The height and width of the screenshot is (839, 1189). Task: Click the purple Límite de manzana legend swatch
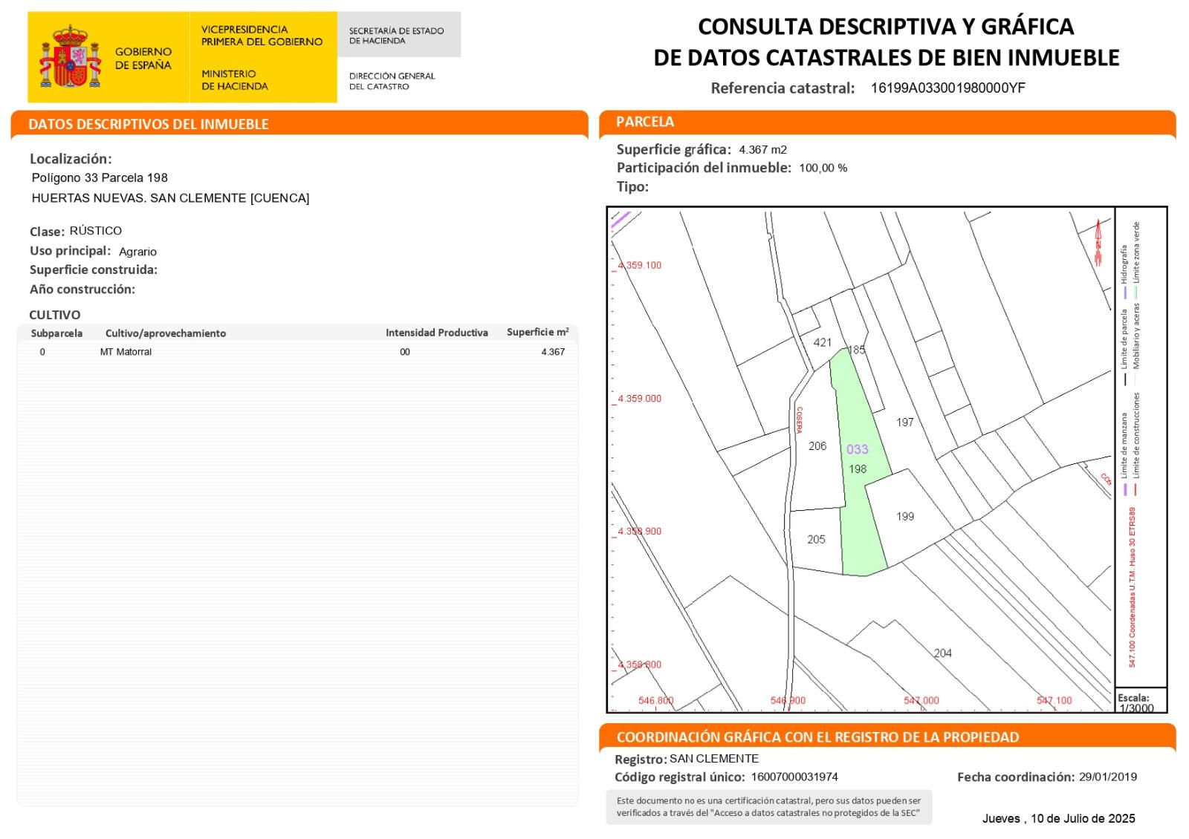1124,489
